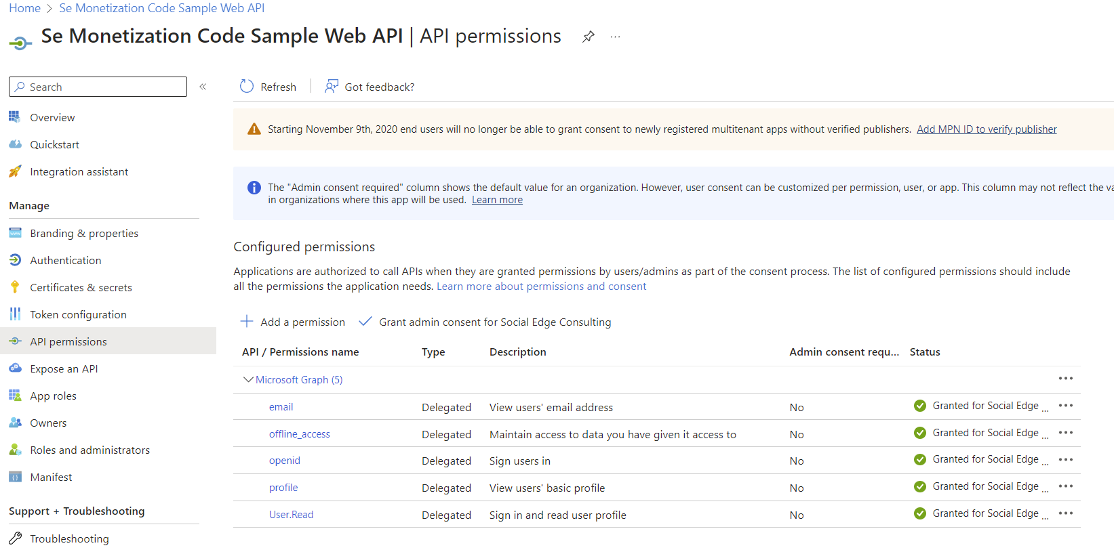The width and height of the screenshot is (1114, 552).
Task: Select Token configuration in the sidebar
Action: [x=78, y=314]
